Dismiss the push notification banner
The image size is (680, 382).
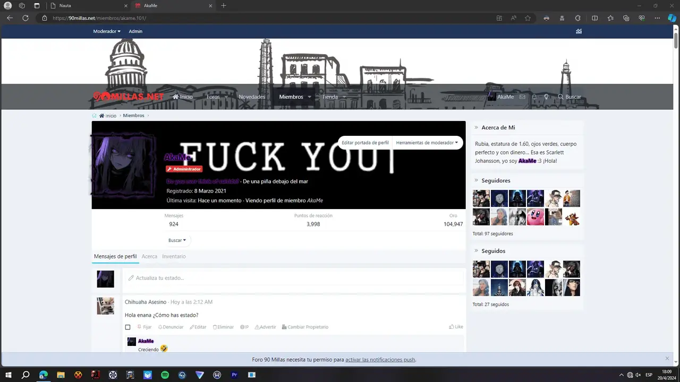(667, 359)
